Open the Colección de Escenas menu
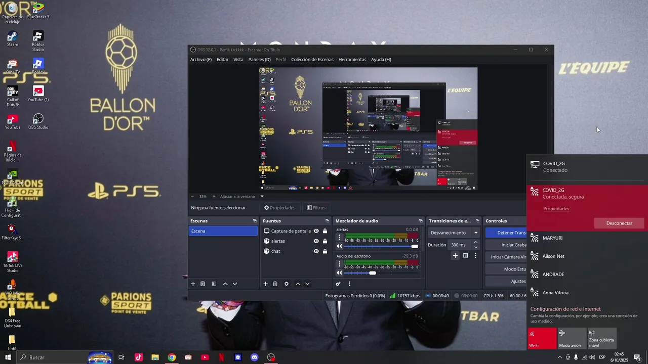This screenshot has height=364, width=648. click(312, 60)
